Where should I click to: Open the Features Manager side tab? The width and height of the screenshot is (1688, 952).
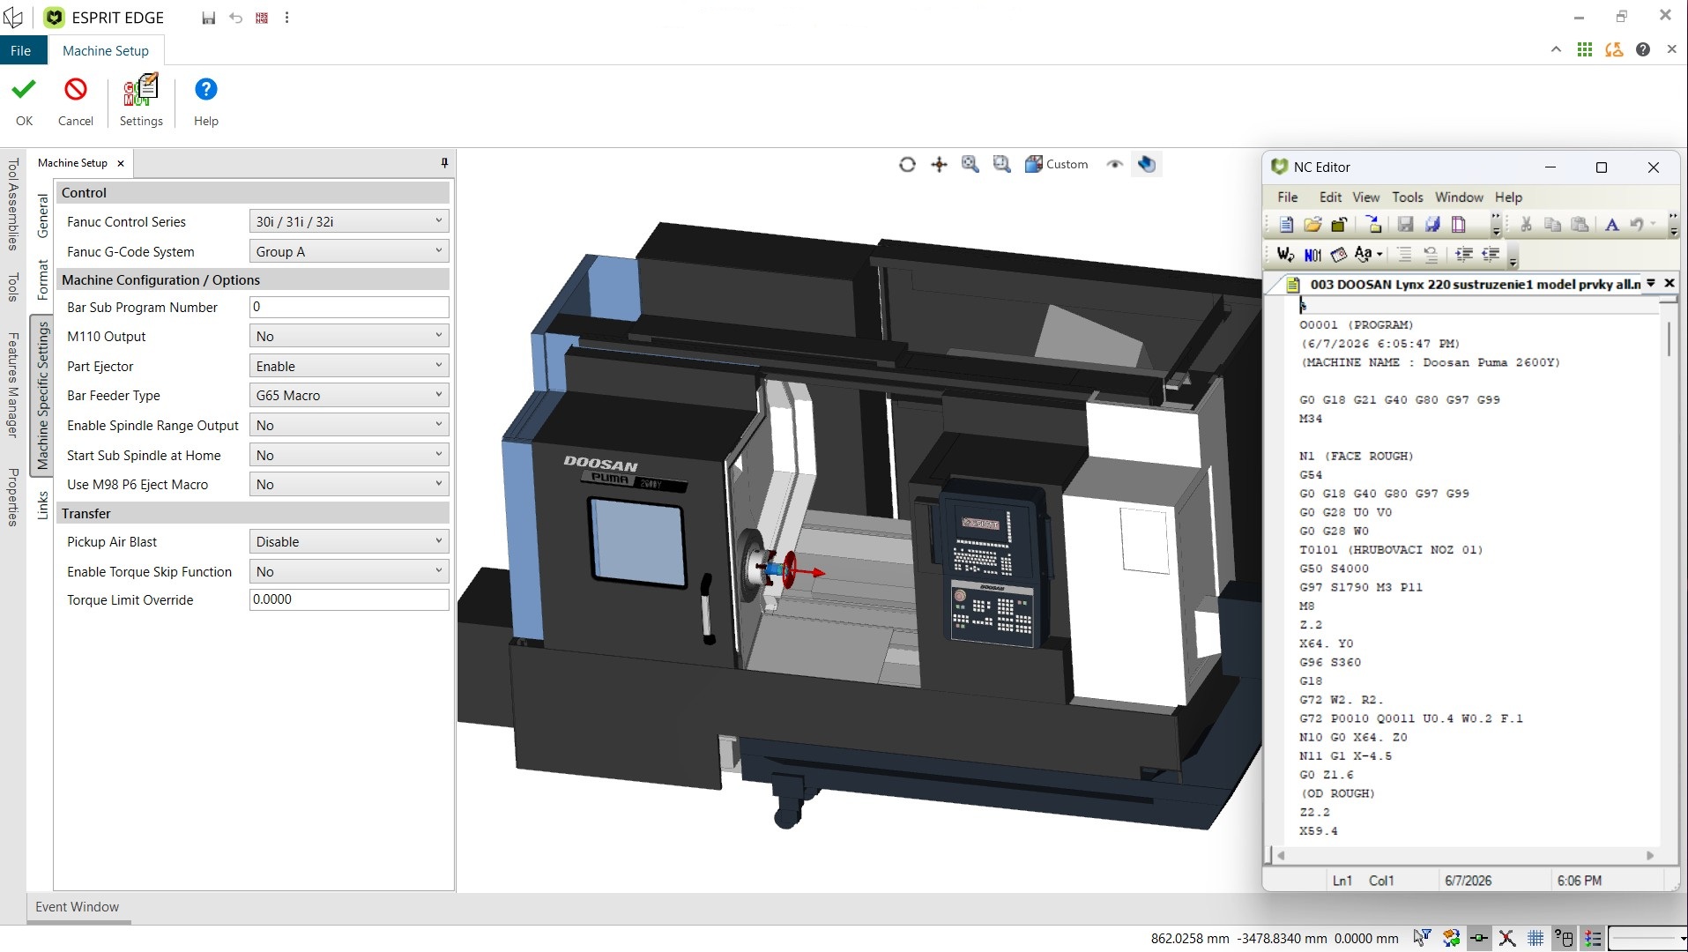pyautogui.click(x=12, y=384)
